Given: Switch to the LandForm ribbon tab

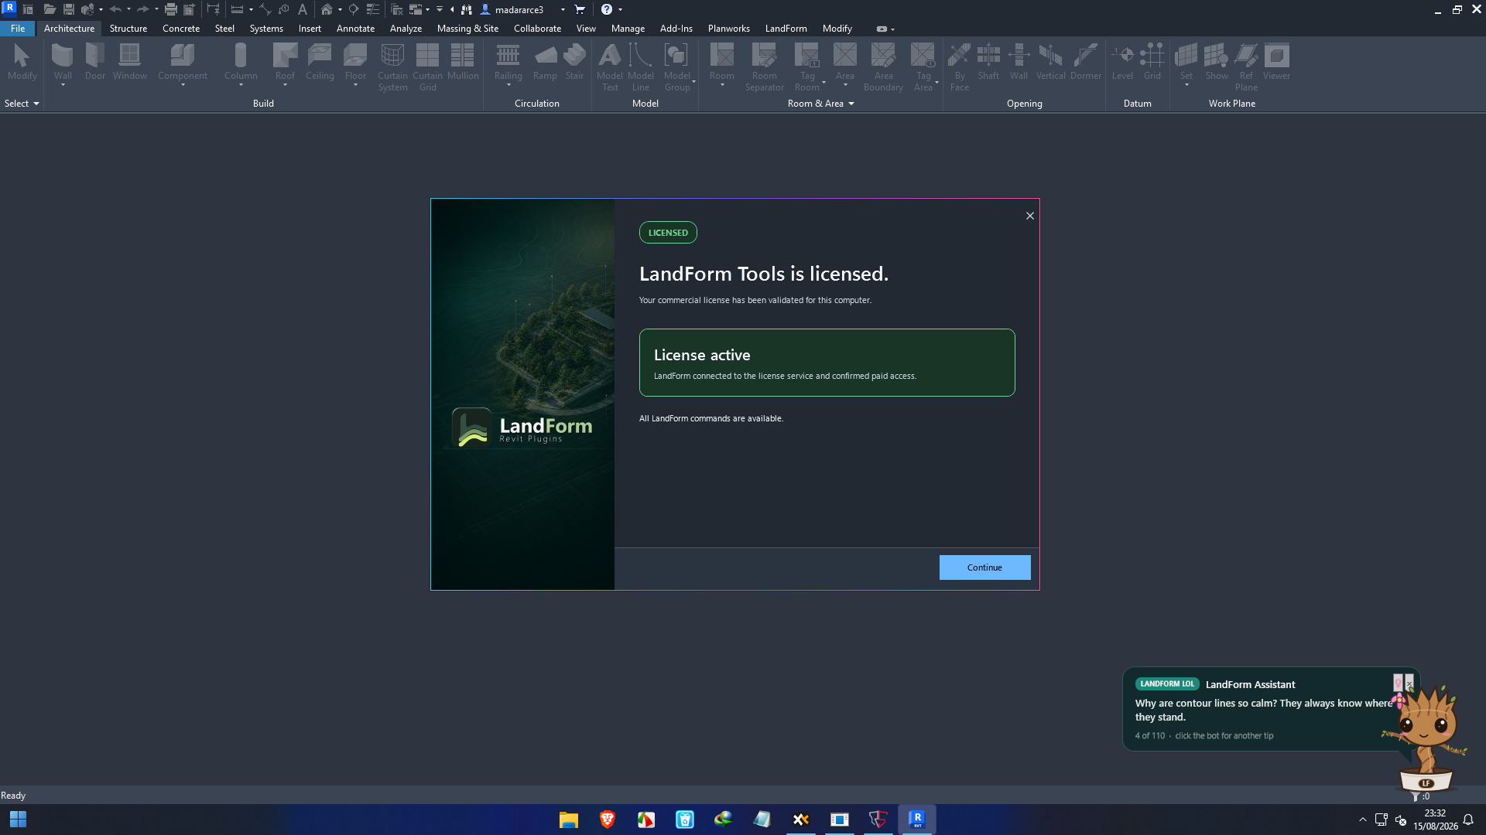Looking at the screenshot, I should point(786,29).
